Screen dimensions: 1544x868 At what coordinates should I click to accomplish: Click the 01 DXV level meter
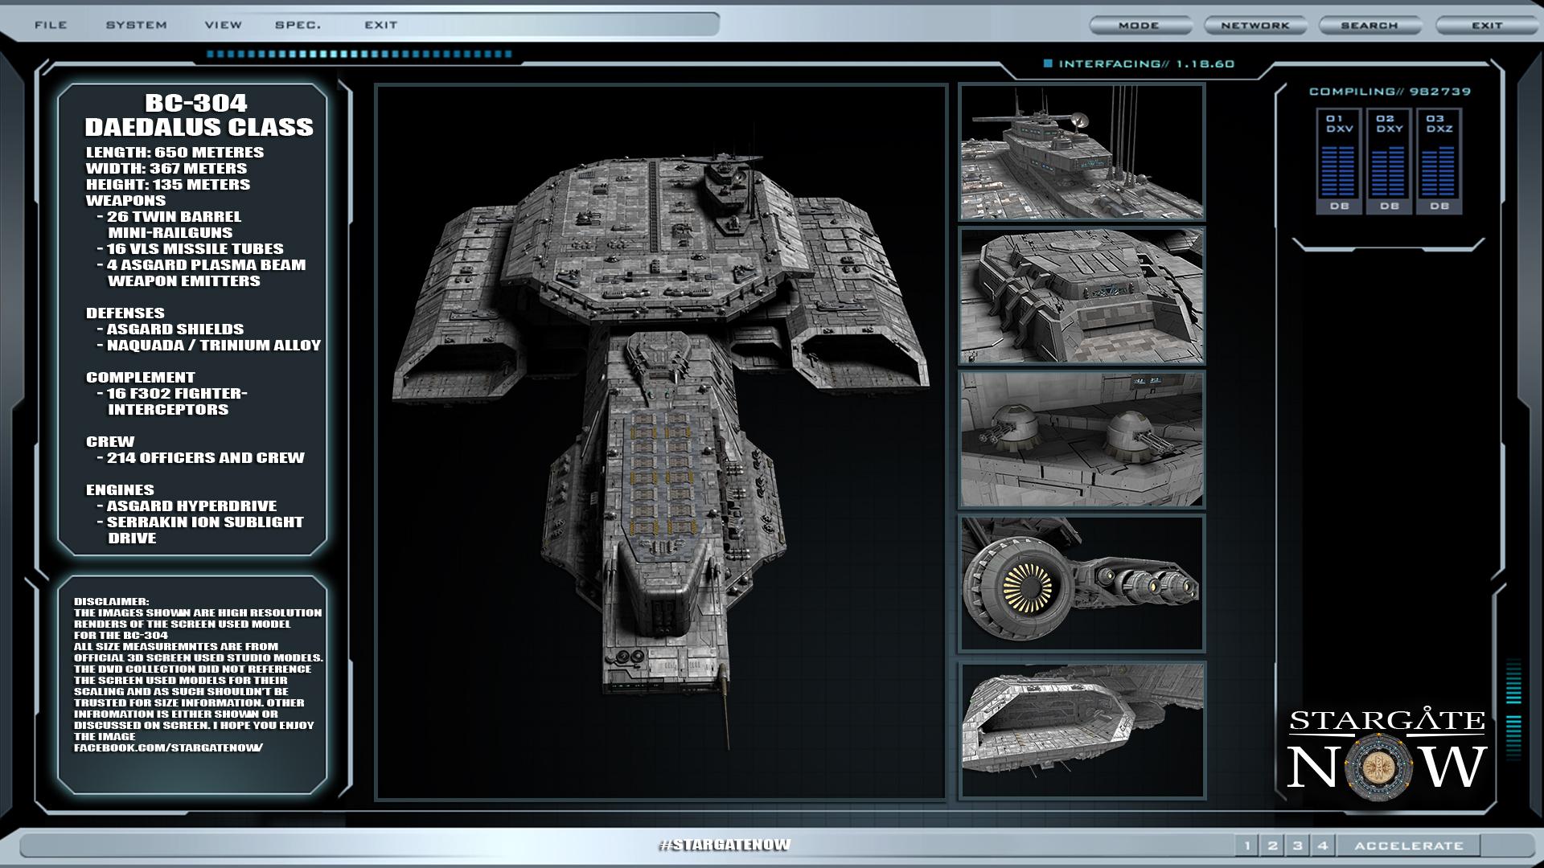click(1339, 162)
